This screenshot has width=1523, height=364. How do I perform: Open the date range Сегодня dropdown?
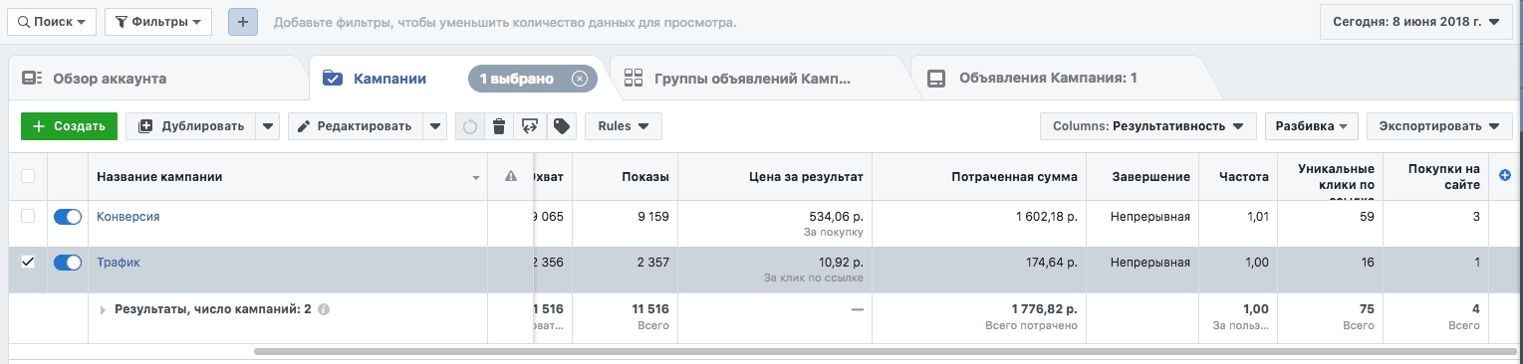[1416, 21]
